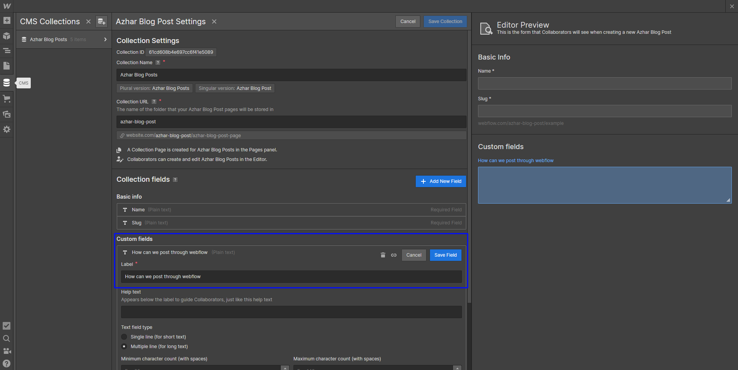Delete the custom field with trash icon
Screen dimensions: 738x370
[383, 255]
